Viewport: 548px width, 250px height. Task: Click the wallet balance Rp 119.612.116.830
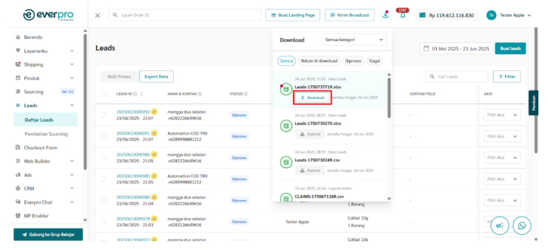[x=447, y=15]
